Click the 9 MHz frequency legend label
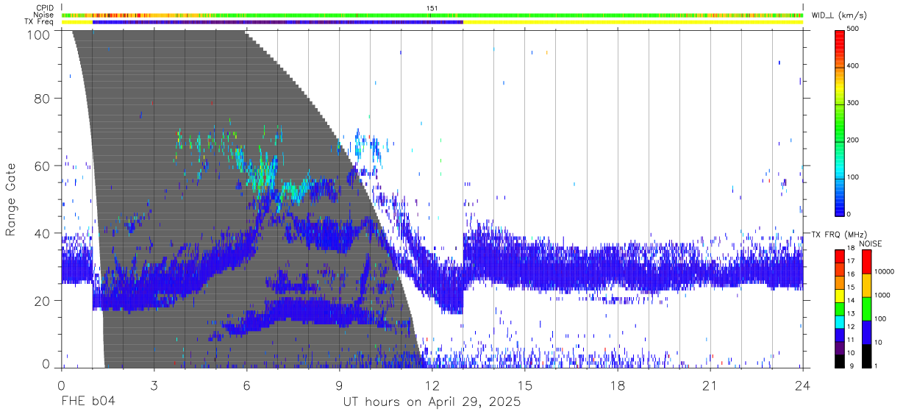903x417 pixels. [853, 366]
